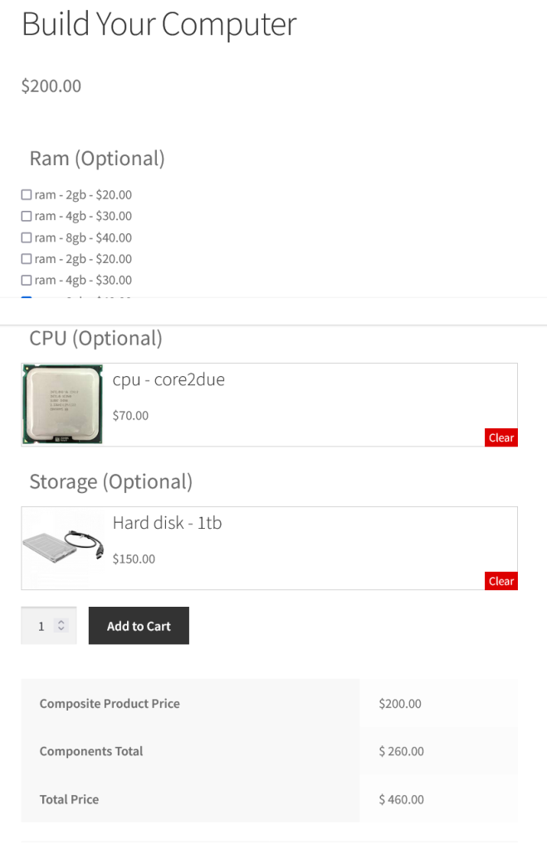Increase quantity with the up arrow

[x=61, y=622]
